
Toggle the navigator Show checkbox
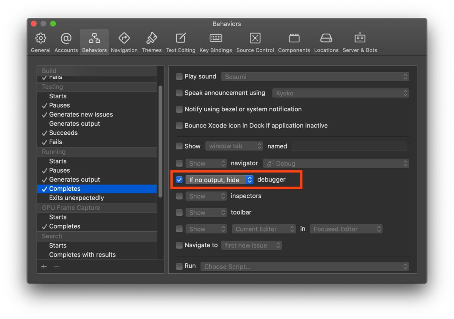pos(179,163)
